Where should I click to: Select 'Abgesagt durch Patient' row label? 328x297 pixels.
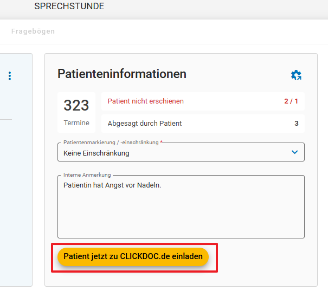pos(144,124)
